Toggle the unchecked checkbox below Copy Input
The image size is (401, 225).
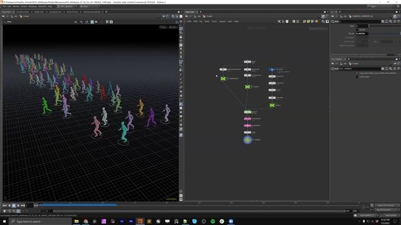pos(357,76)
